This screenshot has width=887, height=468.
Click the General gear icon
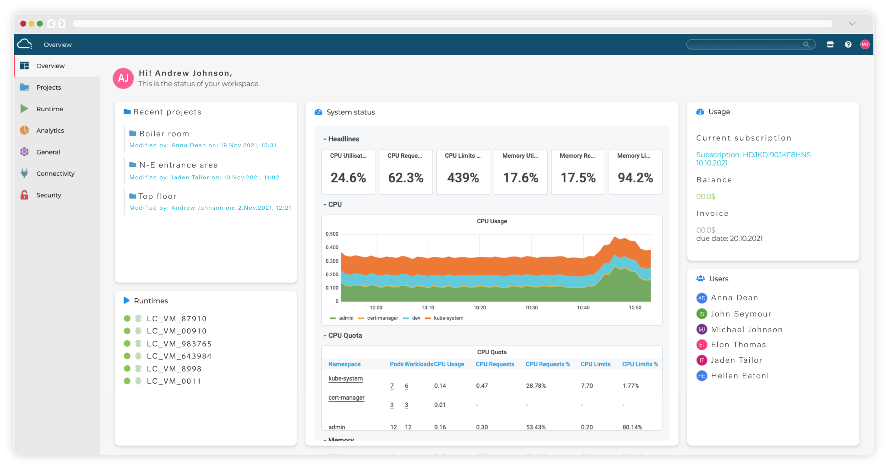pyautogui.click(x=24, y=152)
